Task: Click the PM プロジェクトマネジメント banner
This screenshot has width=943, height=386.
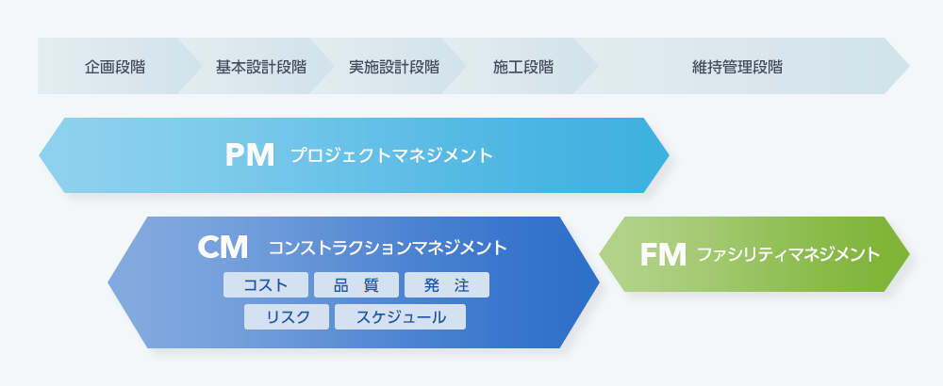Action: pos(355,155)
